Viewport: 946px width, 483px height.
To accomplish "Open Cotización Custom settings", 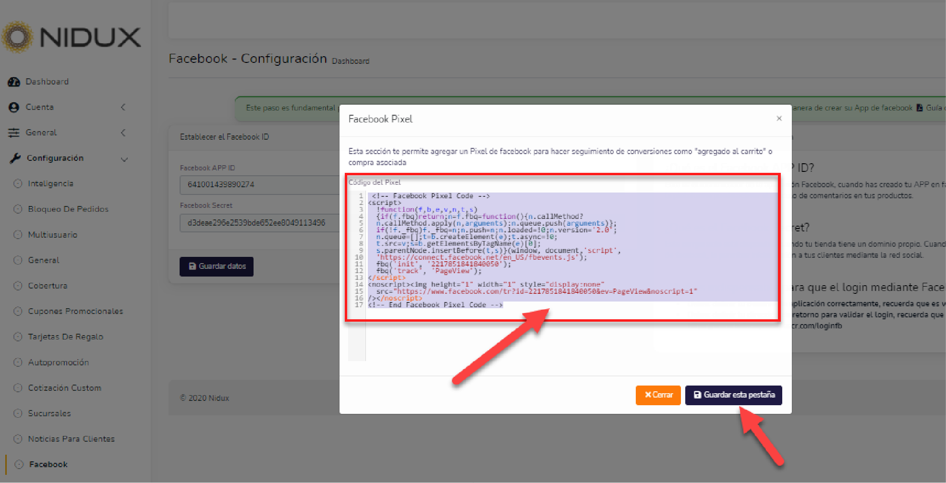I will coord(65,388).
